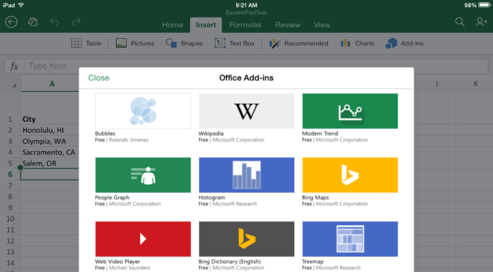Select the Treemap add-in tile
Image resolution: width=493 pixels, height=272 pixels.
350,239
